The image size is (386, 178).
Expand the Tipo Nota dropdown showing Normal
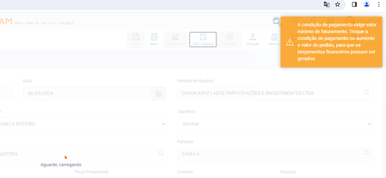pos(275,124)
